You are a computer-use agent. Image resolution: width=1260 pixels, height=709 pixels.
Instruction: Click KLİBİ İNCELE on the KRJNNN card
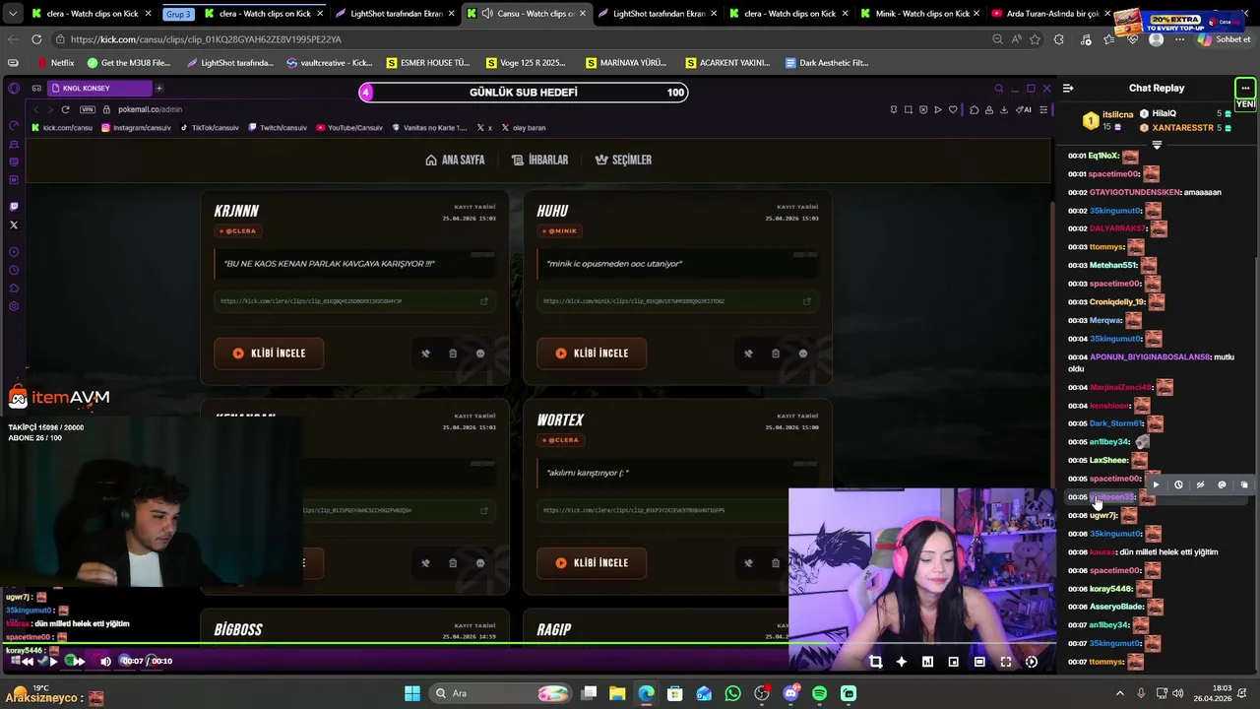(269, 354)
